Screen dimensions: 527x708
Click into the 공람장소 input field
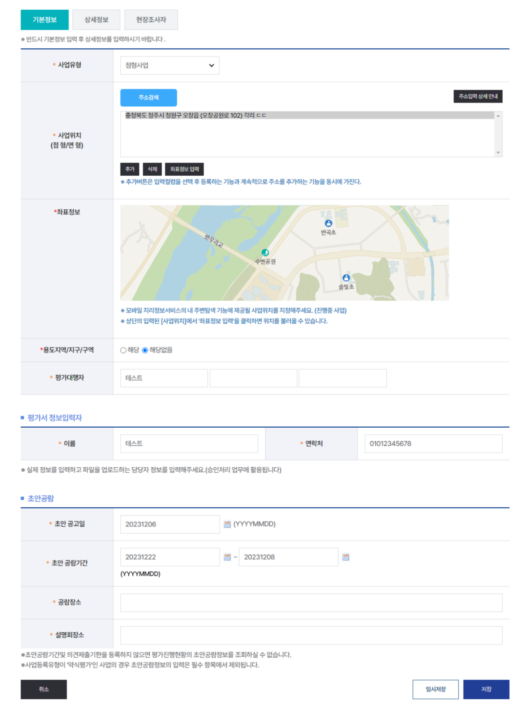[x=311, y=603]
